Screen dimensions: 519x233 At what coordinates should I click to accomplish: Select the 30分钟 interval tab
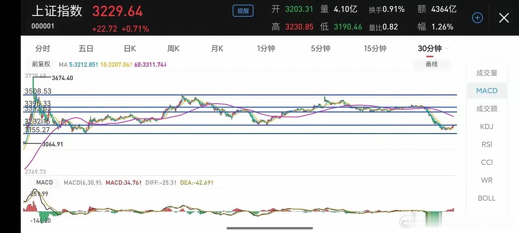429,49
